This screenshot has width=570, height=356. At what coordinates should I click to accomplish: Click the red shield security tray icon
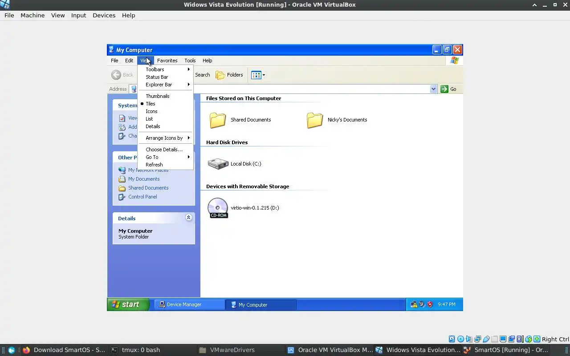pyautogui.click(x=430, y=304)
